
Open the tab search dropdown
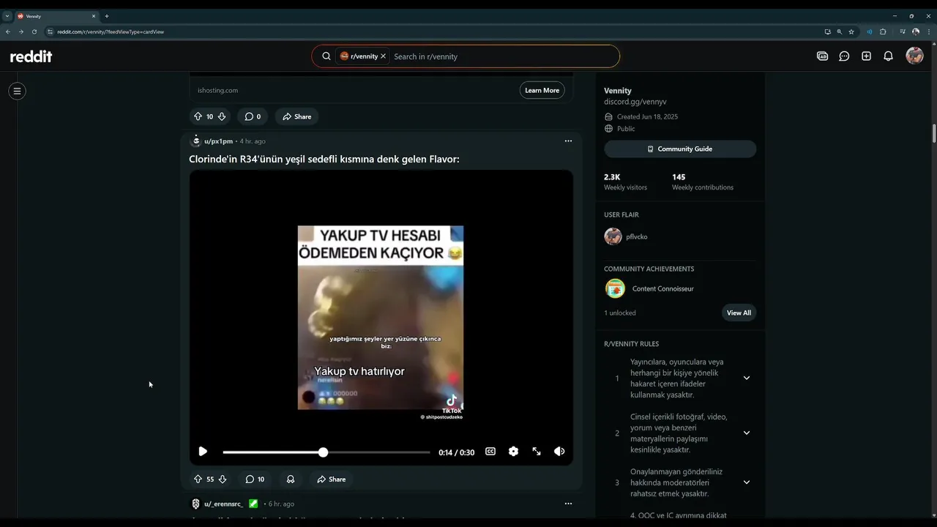coord(7,16)
